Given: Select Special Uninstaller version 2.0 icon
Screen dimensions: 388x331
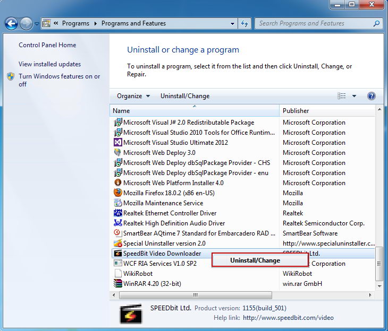Looking at the screenshot, I should pyautogui.click(x=118, y=243).
